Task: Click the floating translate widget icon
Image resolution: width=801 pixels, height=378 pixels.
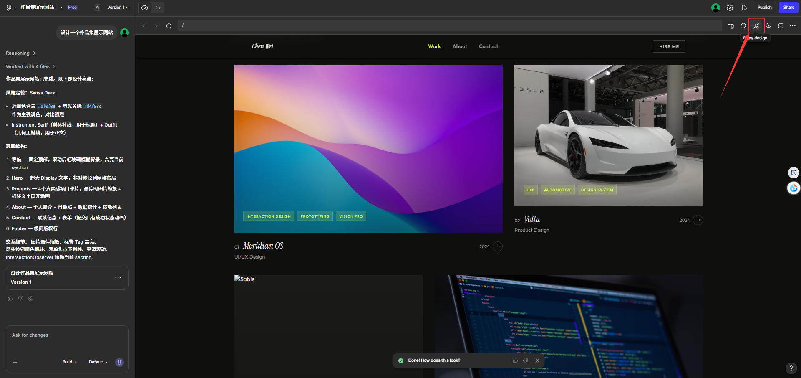Action: [793, 173]
